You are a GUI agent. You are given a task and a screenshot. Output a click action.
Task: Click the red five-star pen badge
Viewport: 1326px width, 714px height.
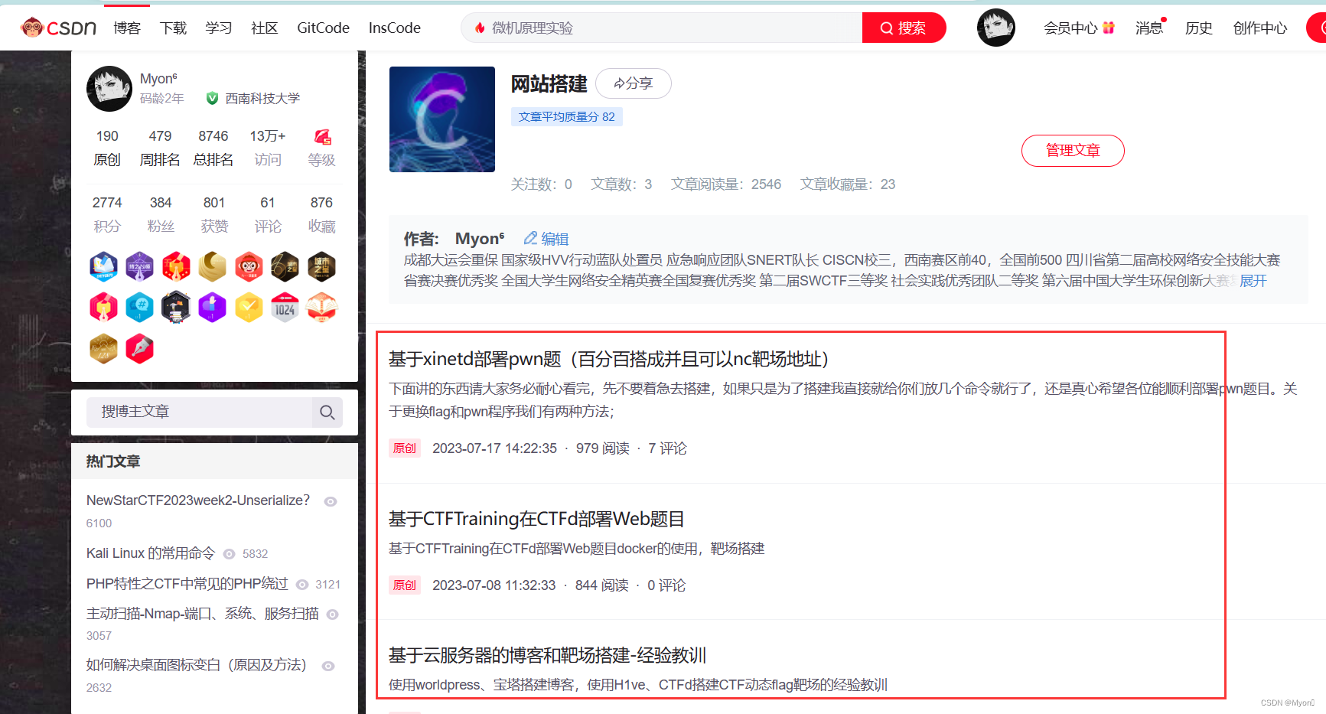click(176, 266)
